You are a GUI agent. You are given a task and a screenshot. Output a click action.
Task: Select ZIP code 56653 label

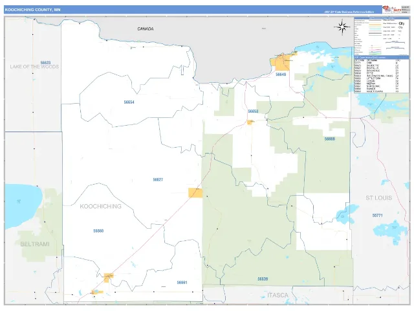pos(253,111)
